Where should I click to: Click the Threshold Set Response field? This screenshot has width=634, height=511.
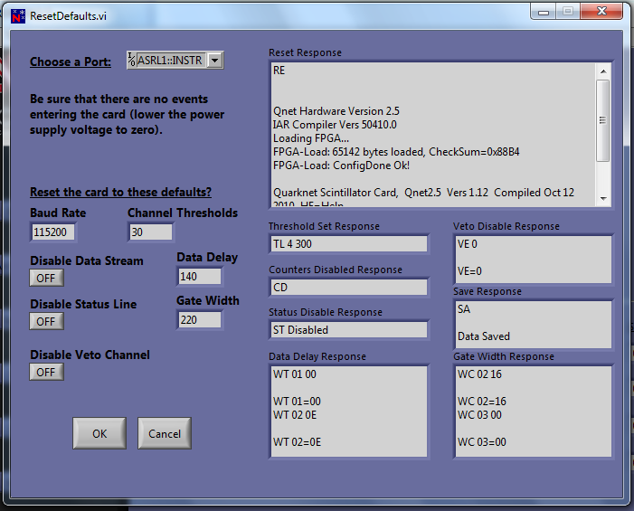click(x=348, y=243)
